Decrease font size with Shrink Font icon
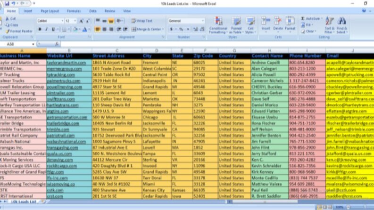The image size is (374, 210). coord(88,21)
